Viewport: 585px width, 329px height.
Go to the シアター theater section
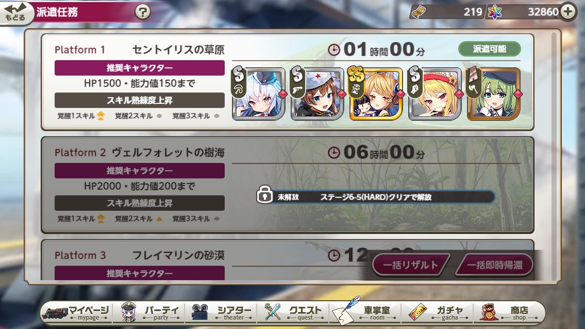click(222, 312)
